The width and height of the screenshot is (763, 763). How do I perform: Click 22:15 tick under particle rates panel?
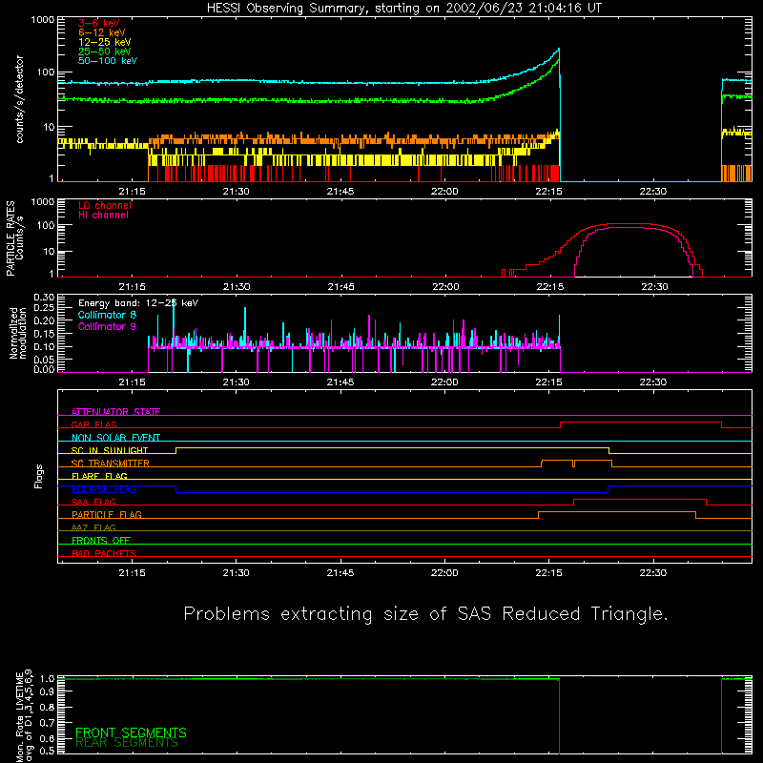[550, 287]
